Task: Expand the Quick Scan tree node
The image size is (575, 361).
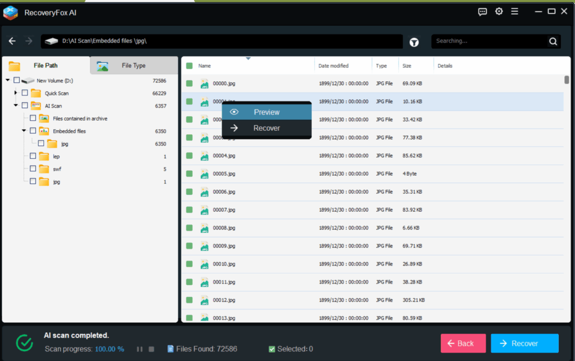Action: [16, 93]
